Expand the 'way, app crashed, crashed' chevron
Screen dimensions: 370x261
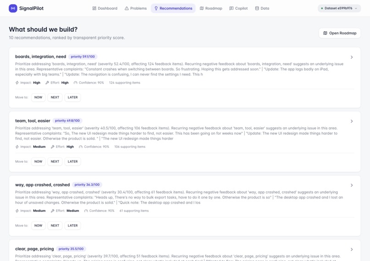pos(352,185)
